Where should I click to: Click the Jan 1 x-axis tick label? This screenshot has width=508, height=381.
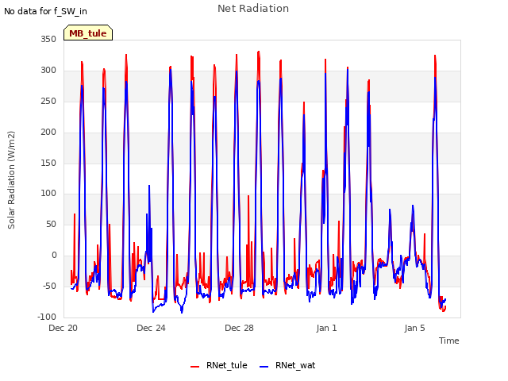[x=326, y=328]
